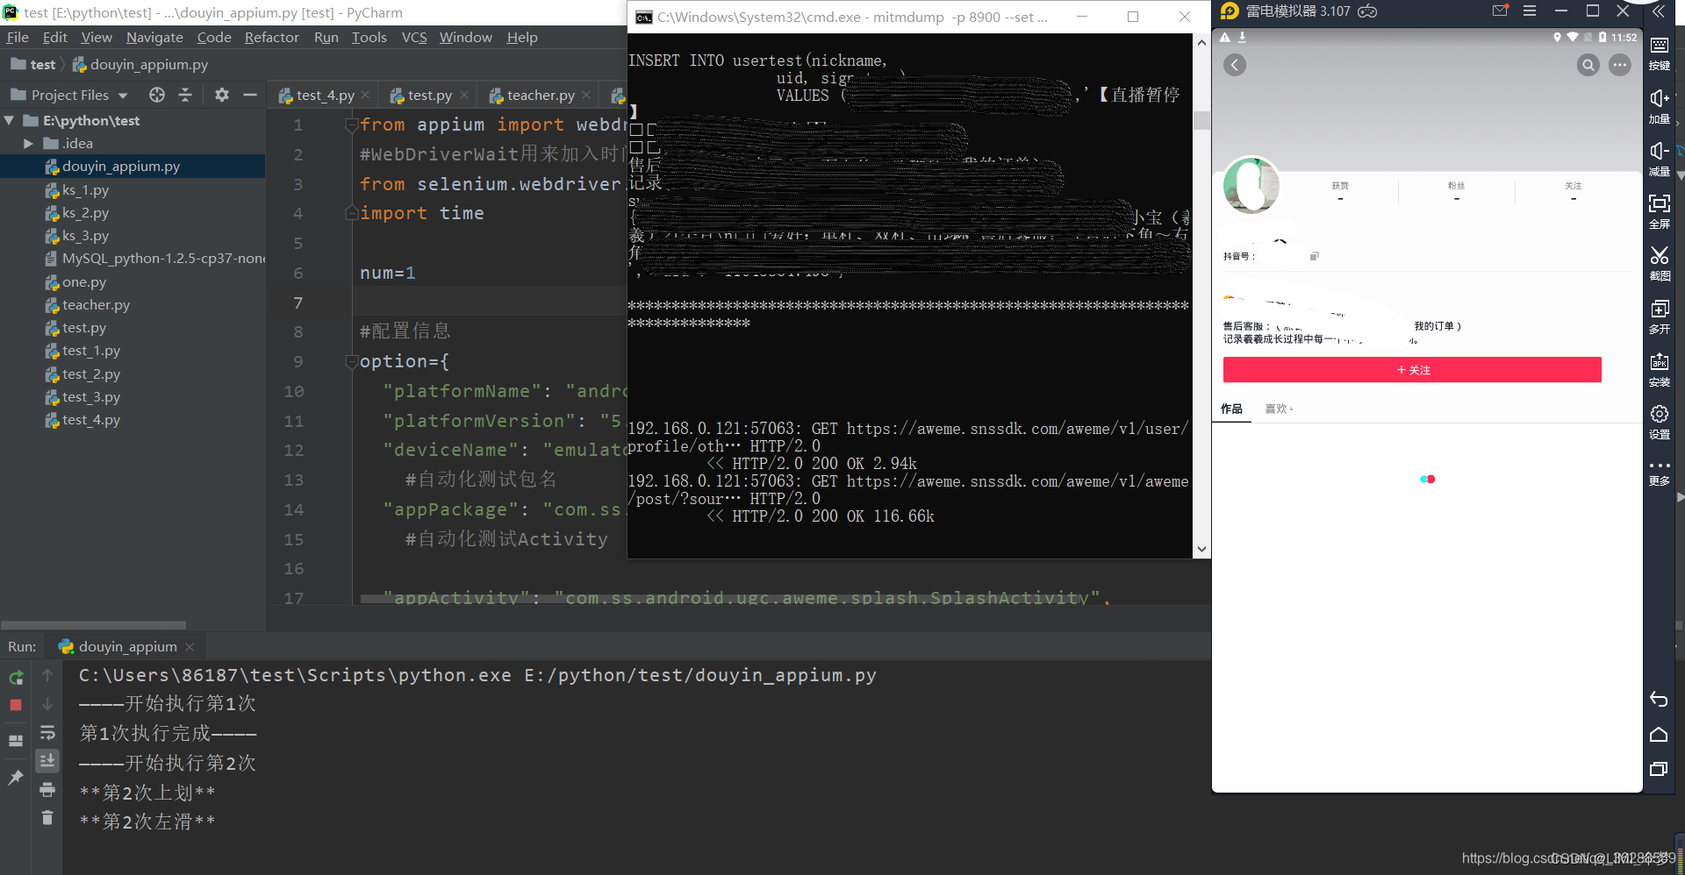
Task: Click the cmd window scroll-up arrow
Action: point(1201,42)
